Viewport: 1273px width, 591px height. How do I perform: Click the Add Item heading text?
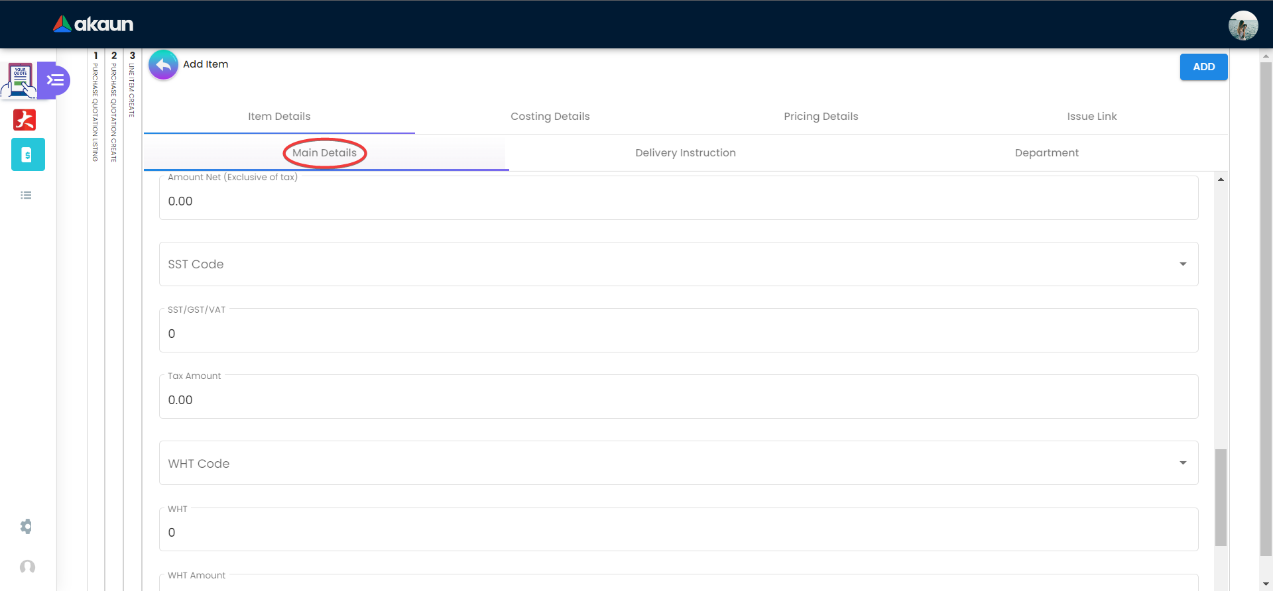206,64
